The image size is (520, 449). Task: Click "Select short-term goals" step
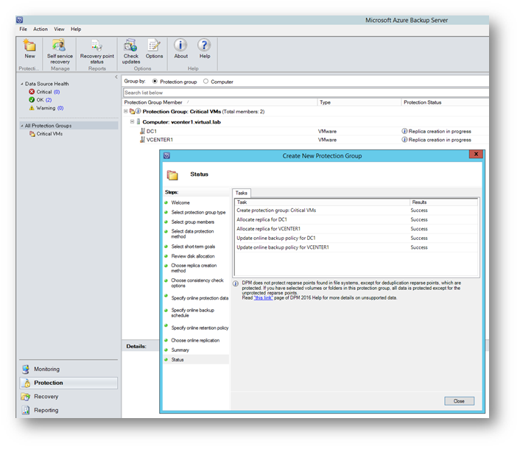click(193, 247)
